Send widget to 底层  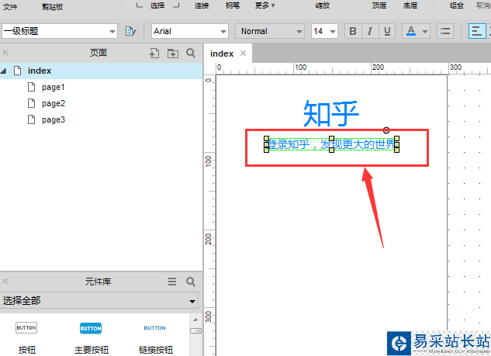tap(410, 5)
